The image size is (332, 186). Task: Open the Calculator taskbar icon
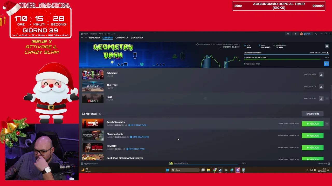(243, 170)
